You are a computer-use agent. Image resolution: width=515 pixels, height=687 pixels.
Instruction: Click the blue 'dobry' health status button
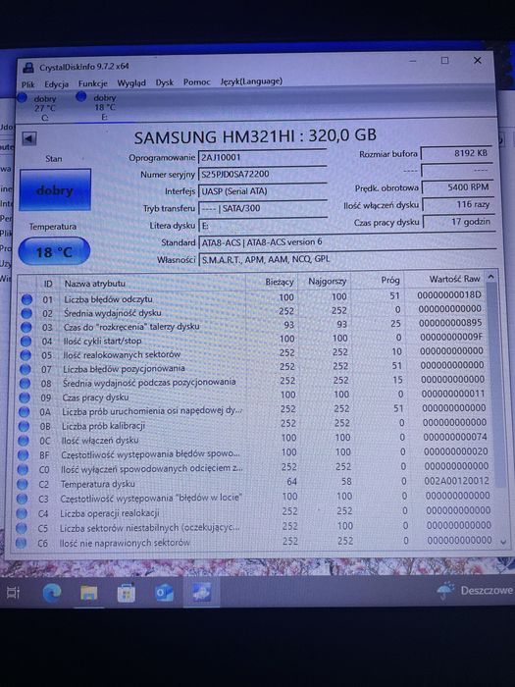pyautogui.click(x=55, y=190)
